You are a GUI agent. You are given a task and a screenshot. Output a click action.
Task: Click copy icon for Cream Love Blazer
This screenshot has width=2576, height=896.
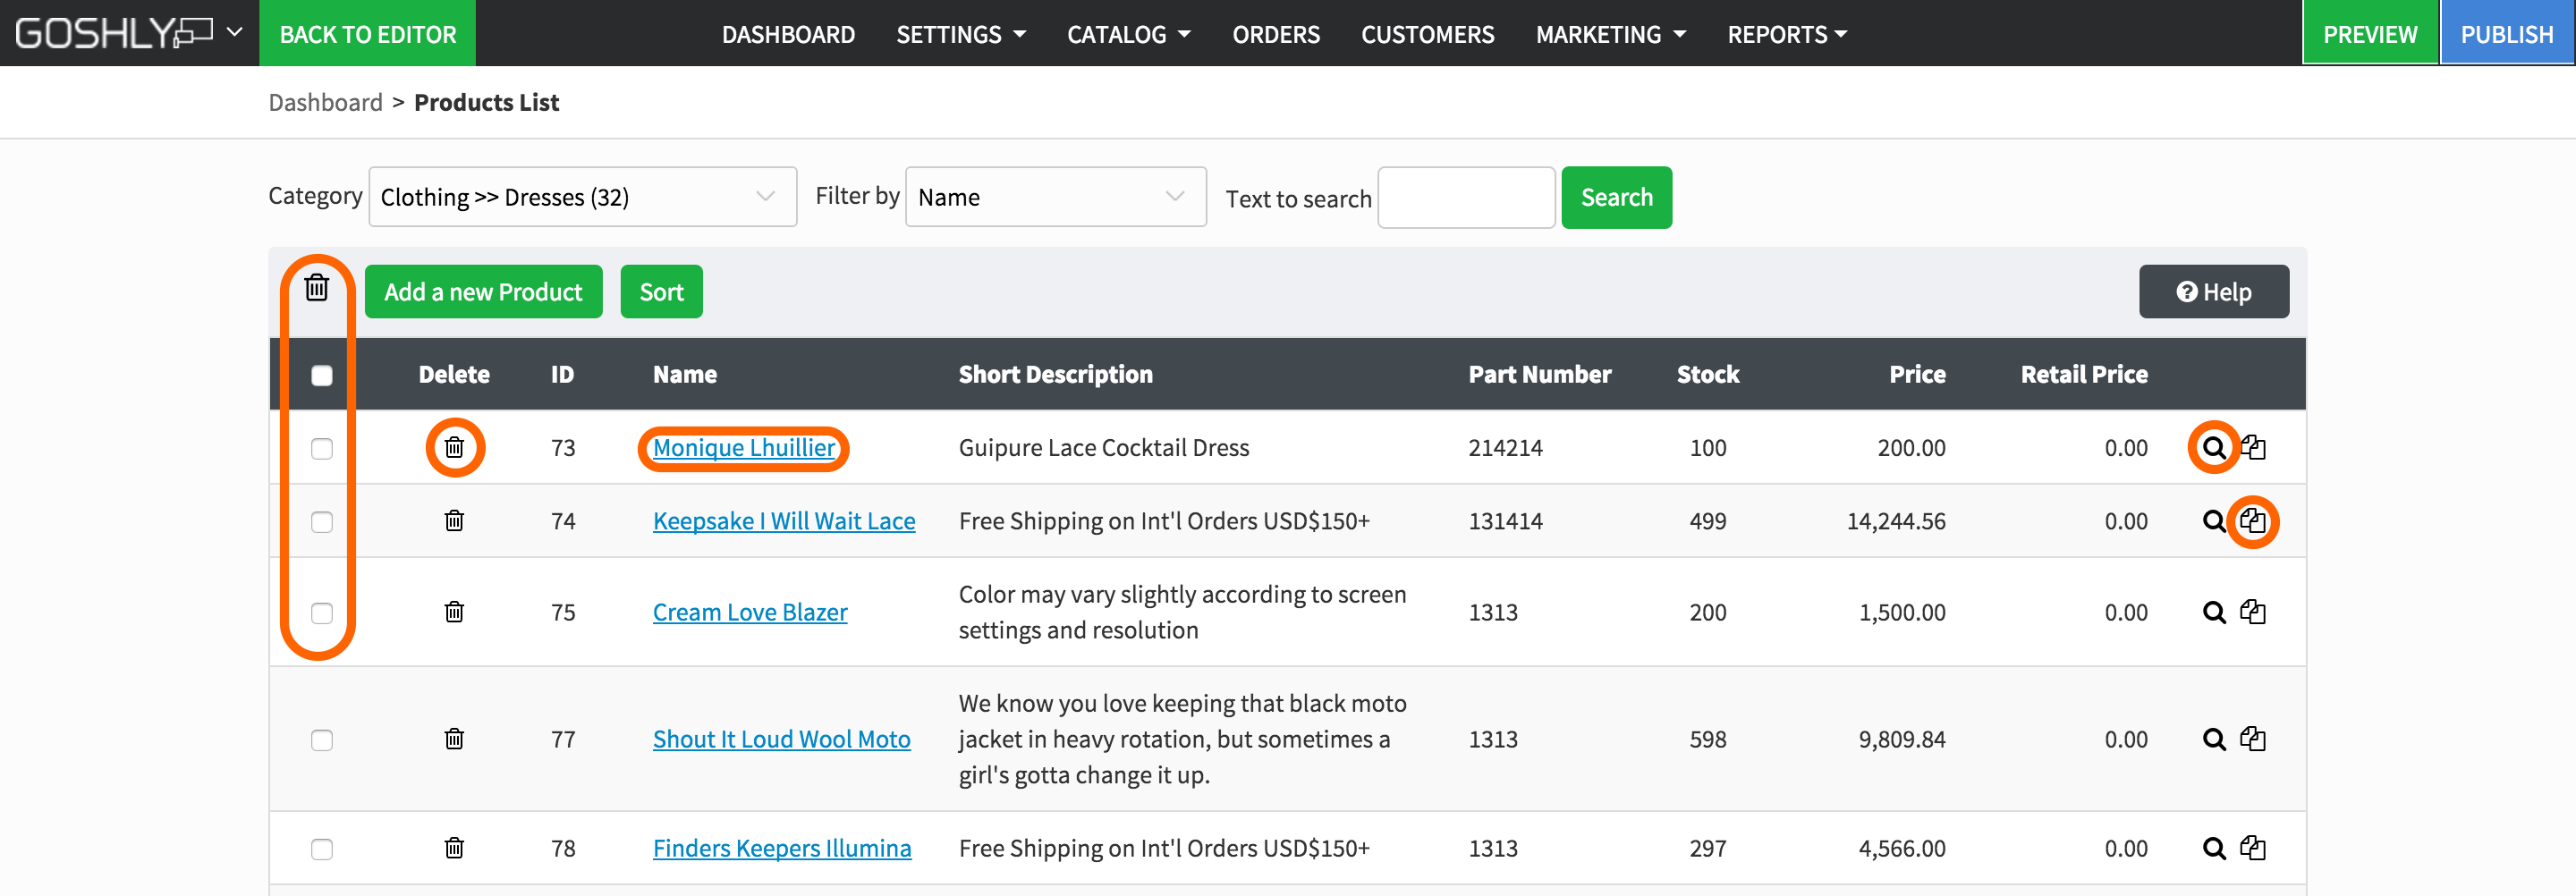coord(2253,611)
